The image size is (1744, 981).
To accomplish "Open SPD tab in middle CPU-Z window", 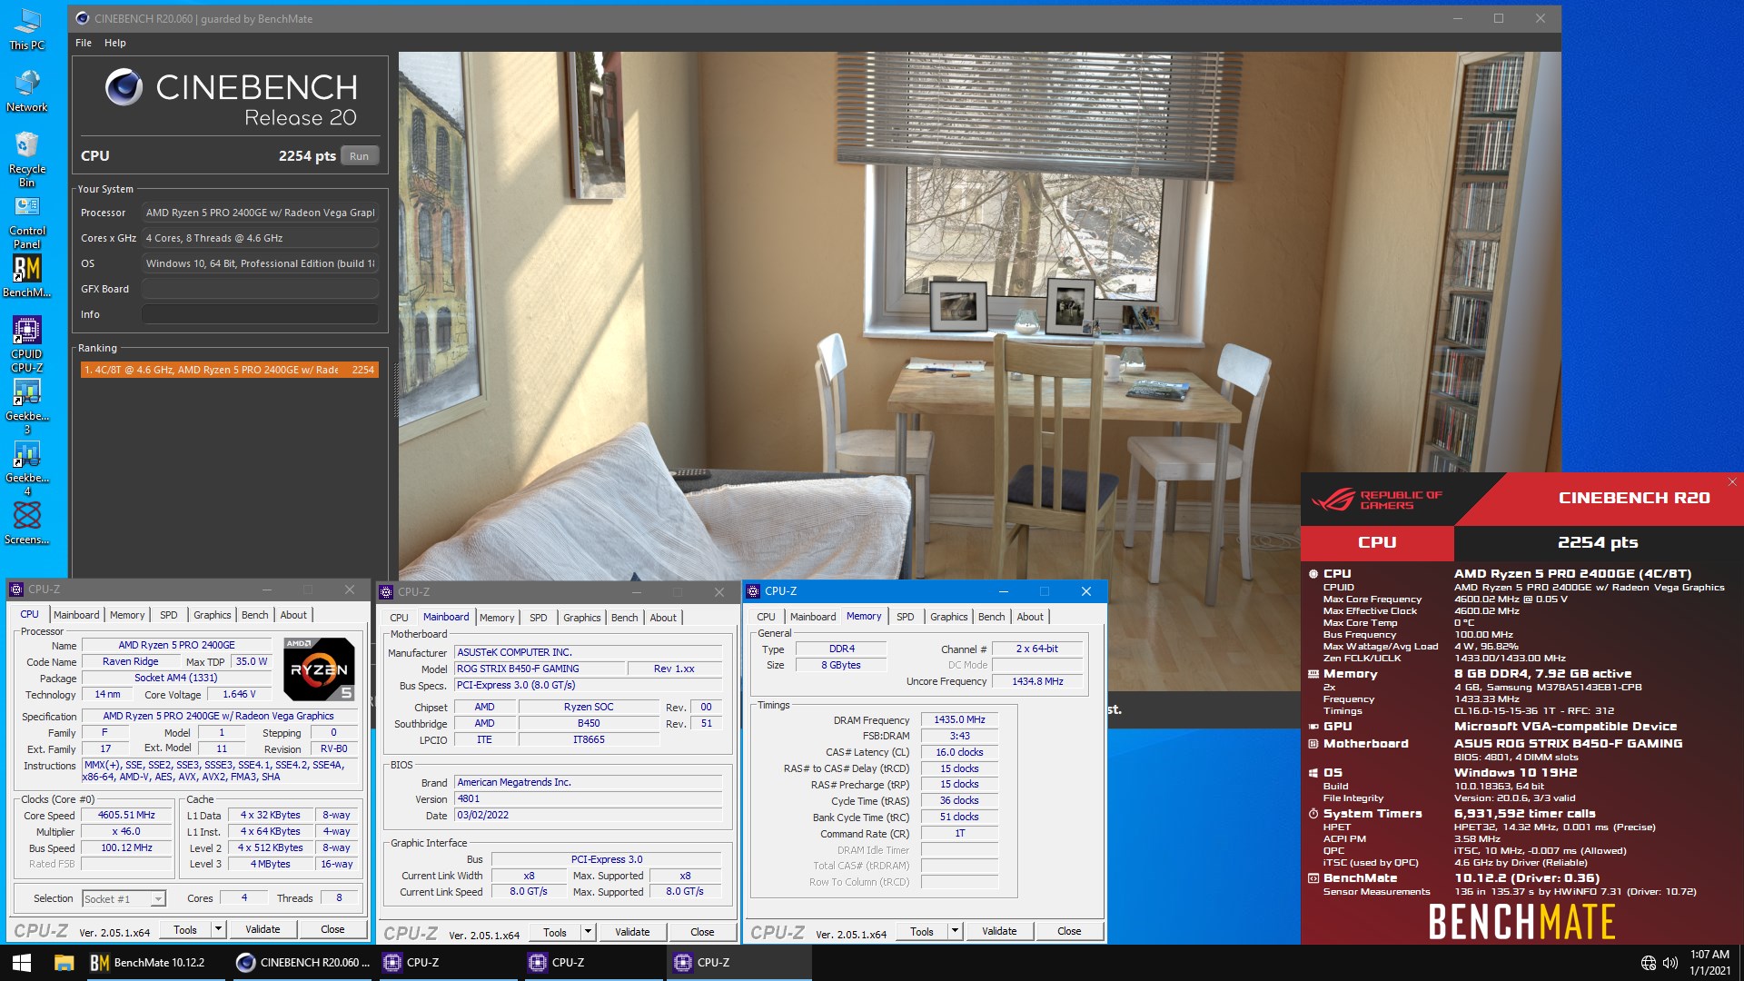I will coord(539,618).
